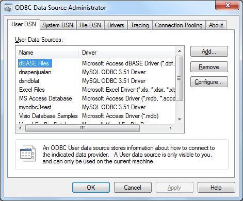Open the About tab
Image resolution: width=243 pixels, height=201 pixels.
[216, 25]
